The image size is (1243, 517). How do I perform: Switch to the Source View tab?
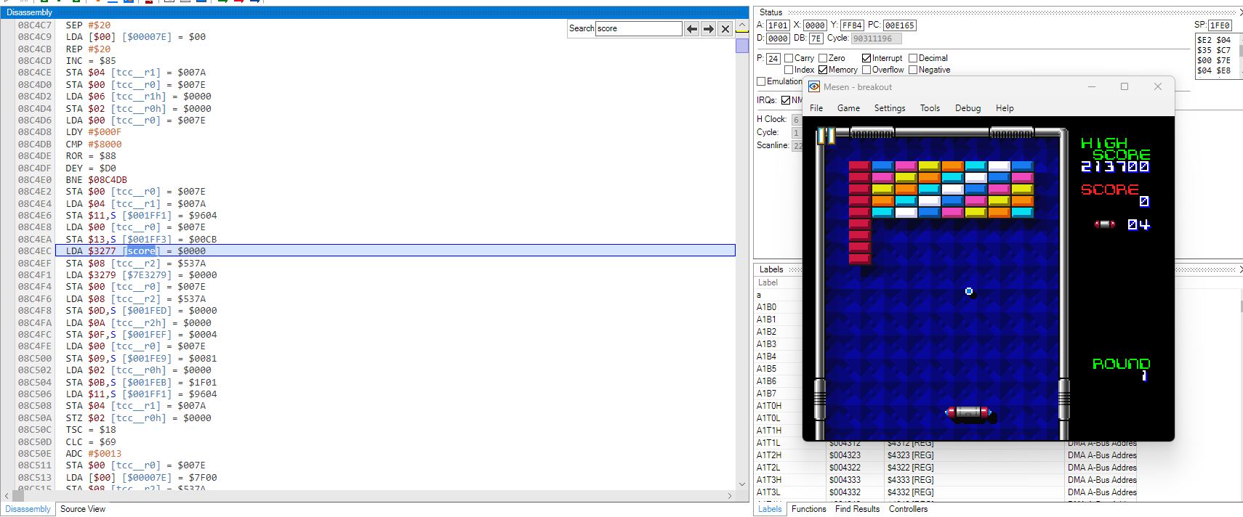[83, 509]
